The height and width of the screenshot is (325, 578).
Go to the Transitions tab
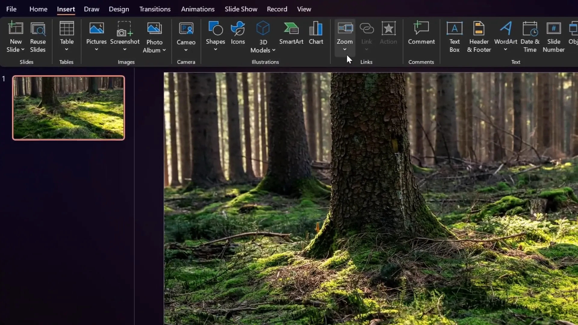pyautogui.click(x=155, y=9)
